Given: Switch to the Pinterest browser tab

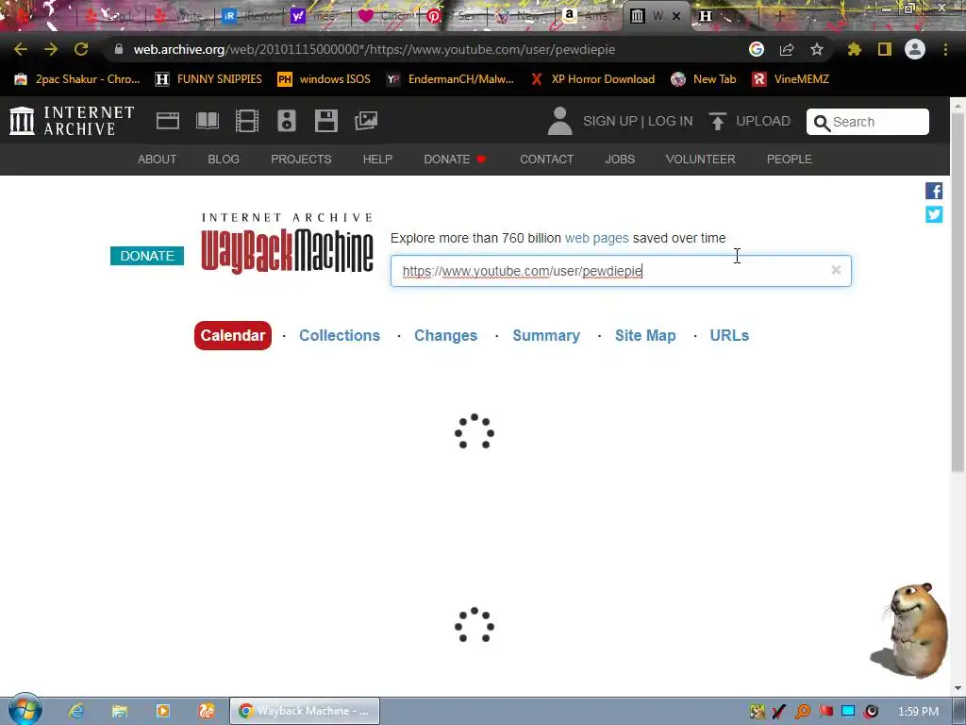Looking at the screenshot, I should tap(452, 16).
